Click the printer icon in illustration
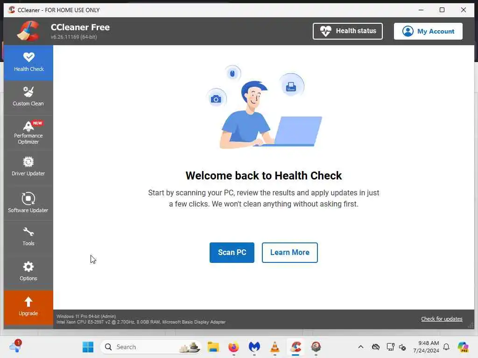This screenshot has width=478, height=358. point(291,86)
